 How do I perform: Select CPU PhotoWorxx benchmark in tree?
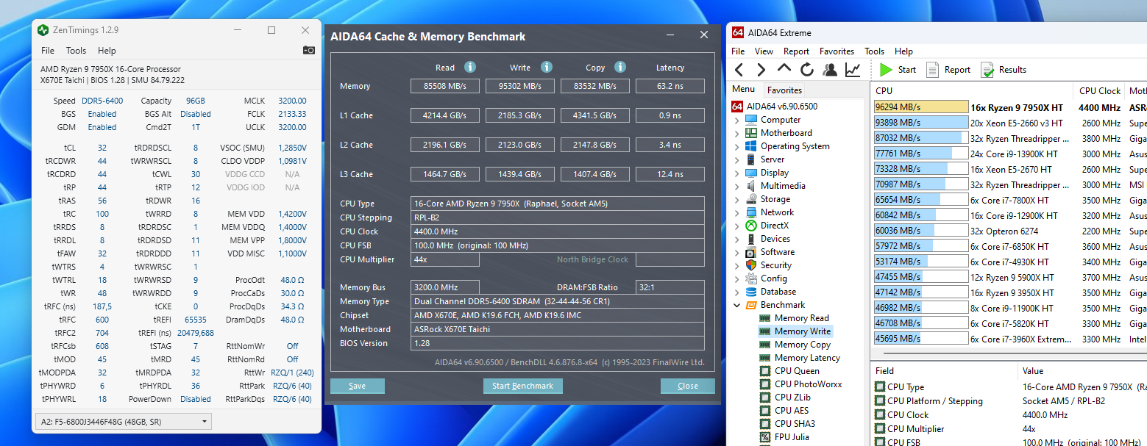coord(808,384)
